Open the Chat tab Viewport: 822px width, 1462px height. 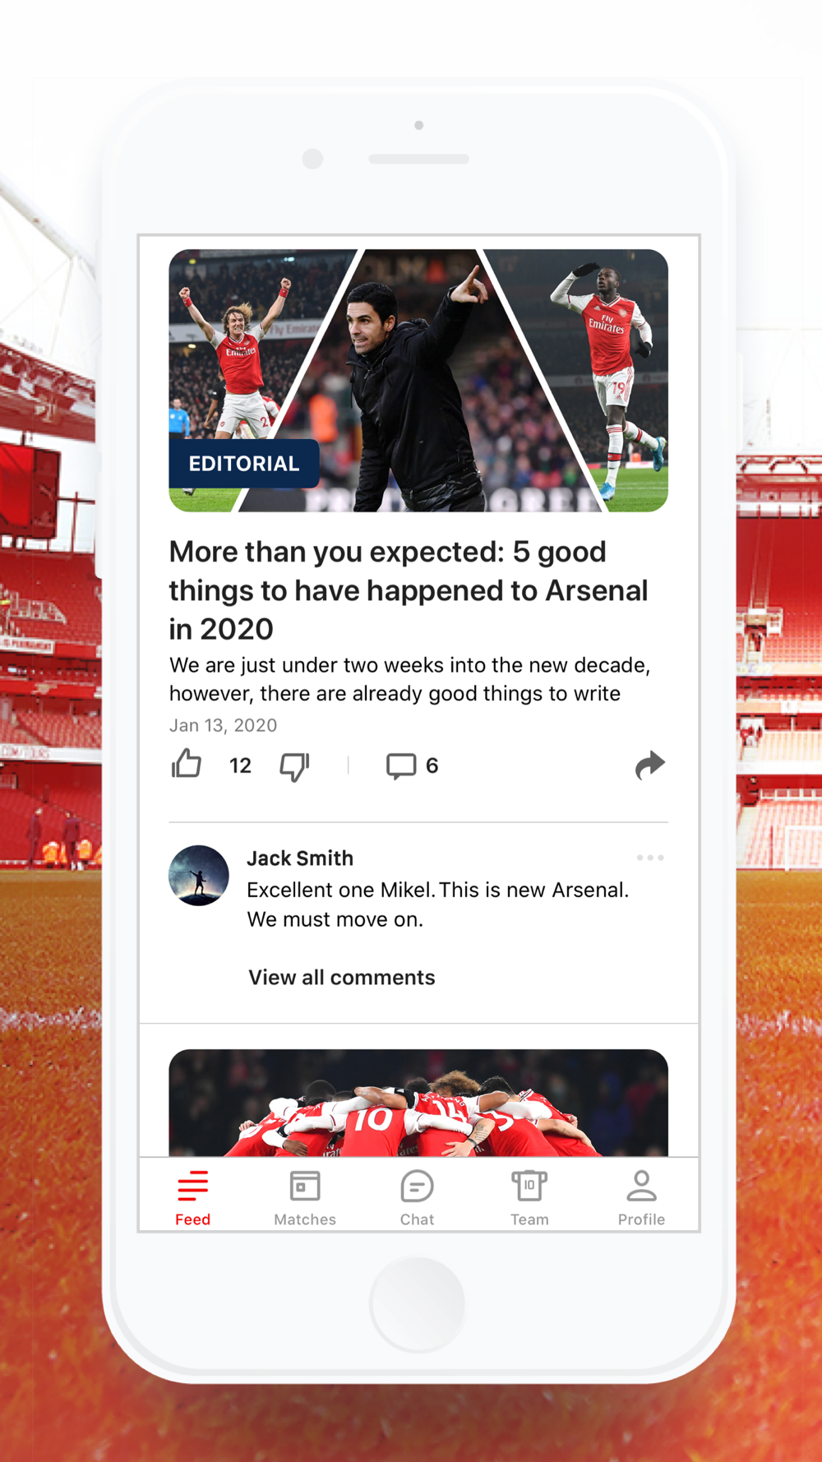coord(417,1198)
